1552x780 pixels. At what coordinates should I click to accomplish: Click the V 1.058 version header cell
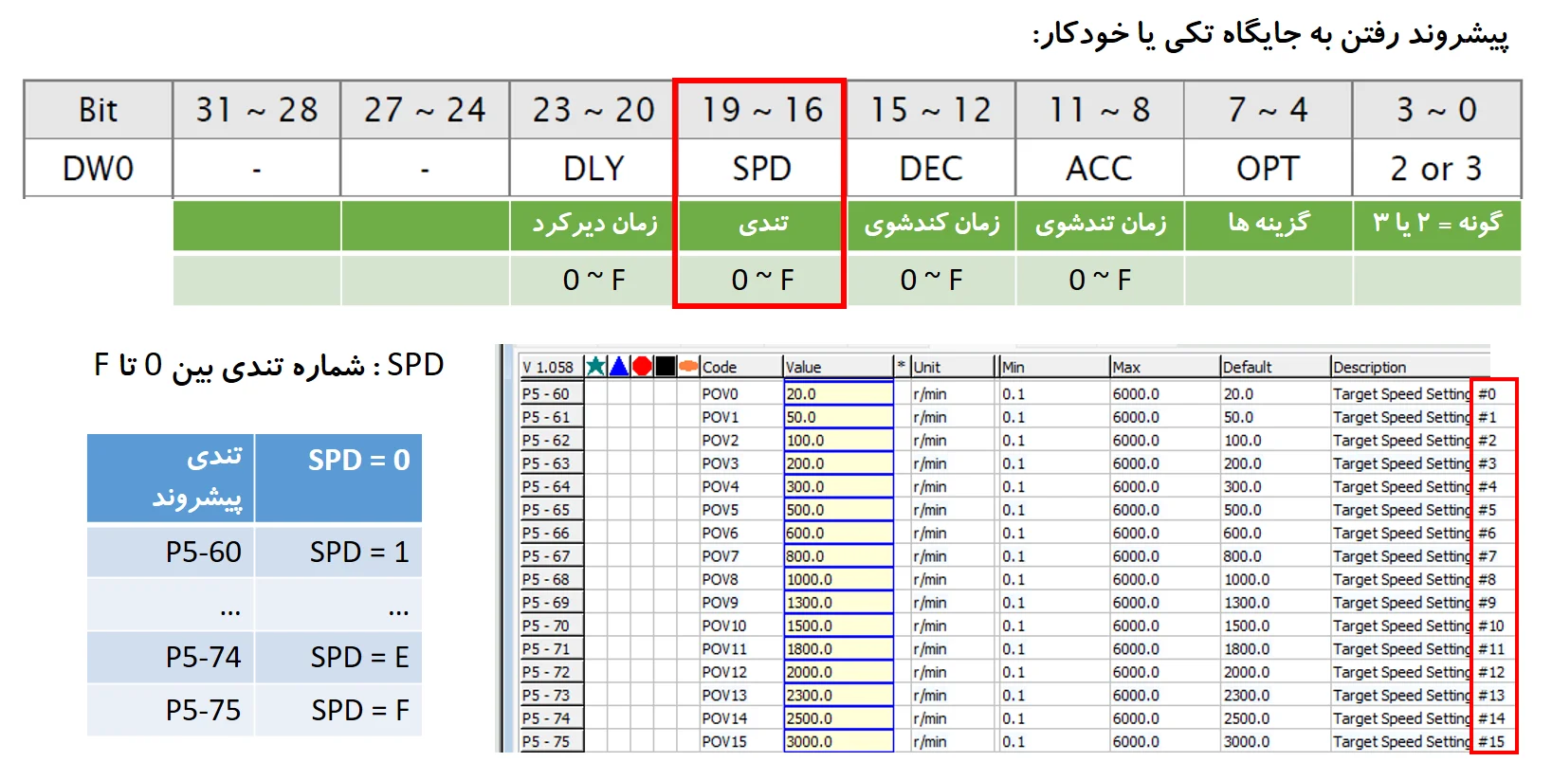pos(549,367)
